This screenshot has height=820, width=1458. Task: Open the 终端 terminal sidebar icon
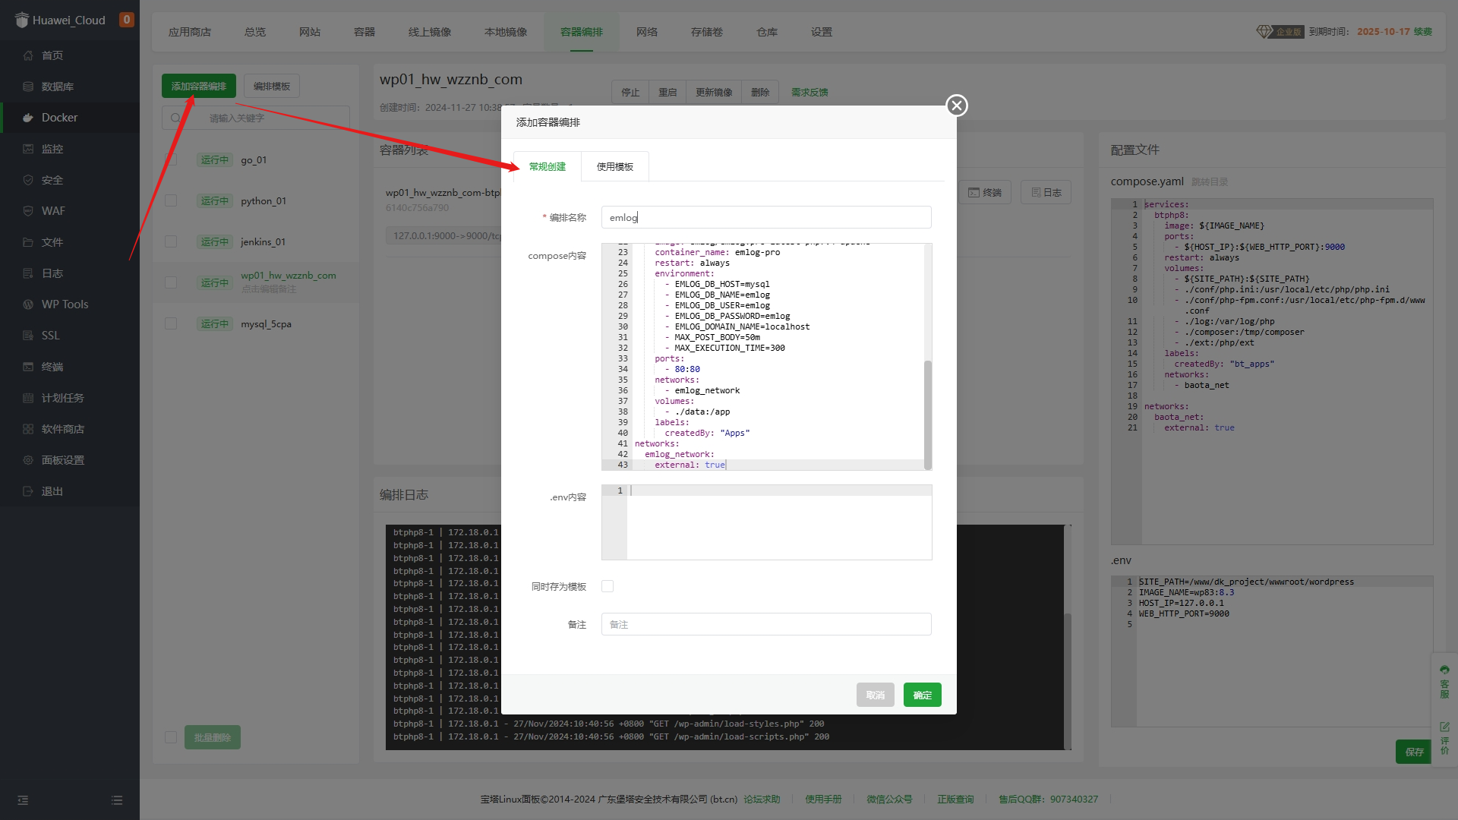28,367
